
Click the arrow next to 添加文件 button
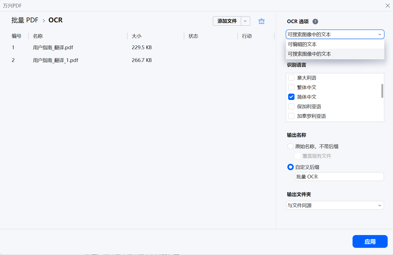point(245,21)
